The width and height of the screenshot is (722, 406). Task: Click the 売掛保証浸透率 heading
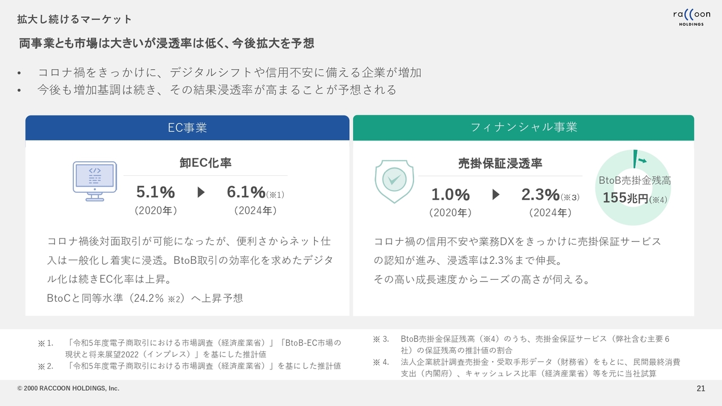[x=500, y=164]
